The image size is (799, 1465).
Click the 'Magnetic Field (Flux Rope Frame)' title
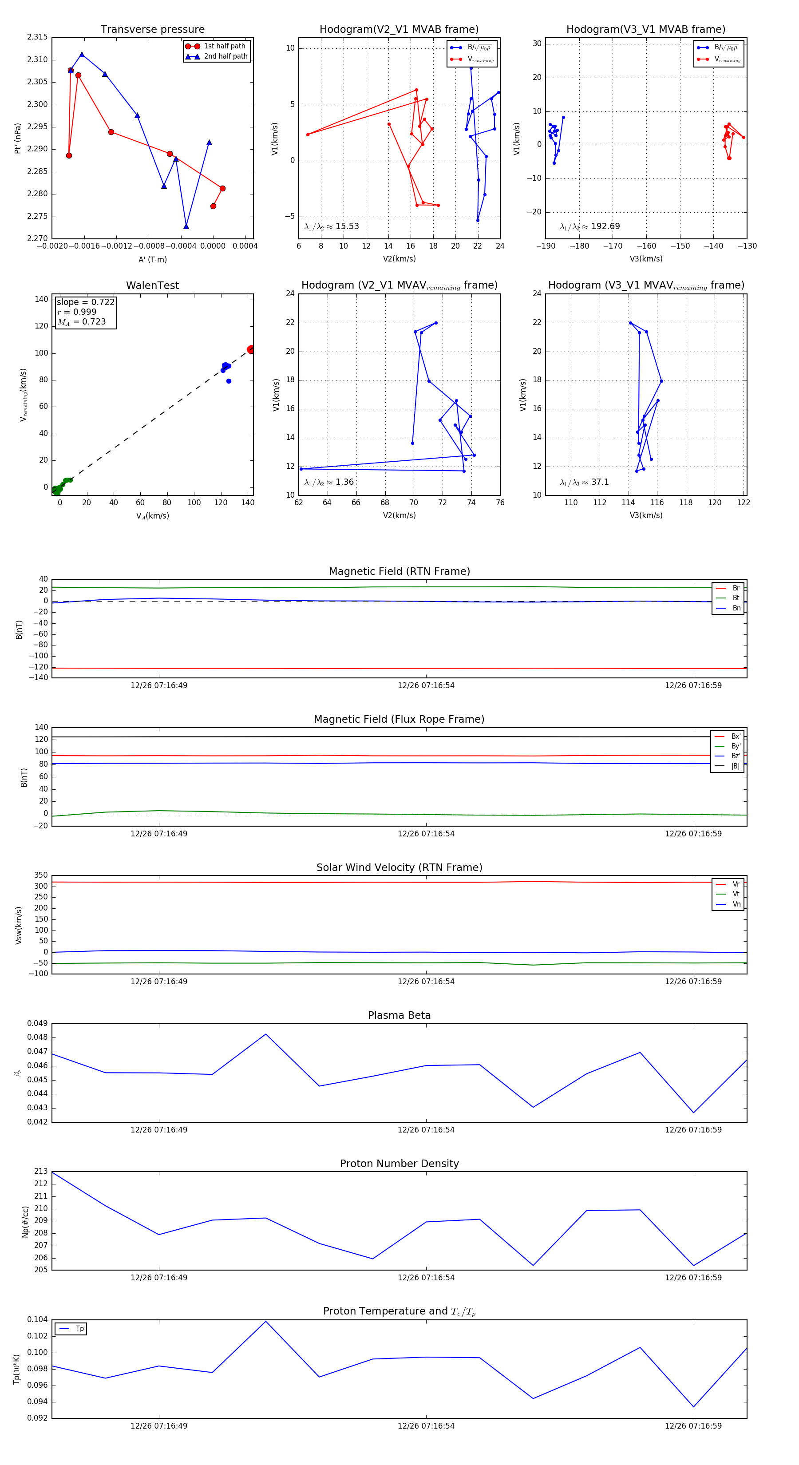click(x=399, y=720)
